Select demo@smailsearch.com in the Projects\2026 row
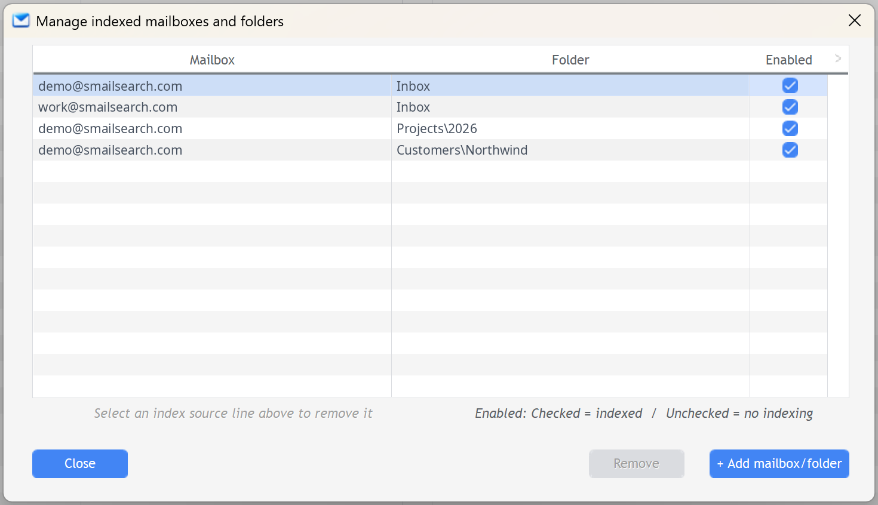 212,128
